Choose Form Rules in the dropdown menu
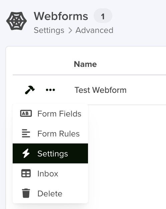 (x=50, y=133)
